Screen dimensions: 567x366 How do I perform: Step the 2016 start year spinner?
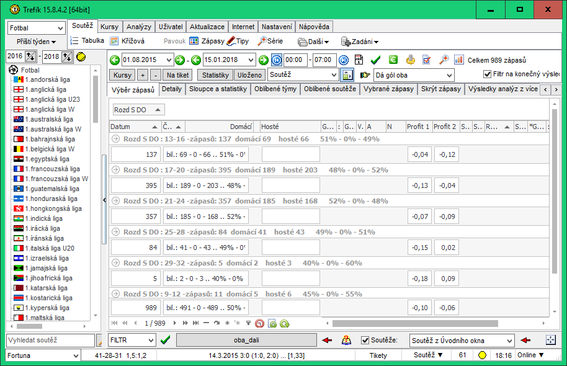click(30, 56)
